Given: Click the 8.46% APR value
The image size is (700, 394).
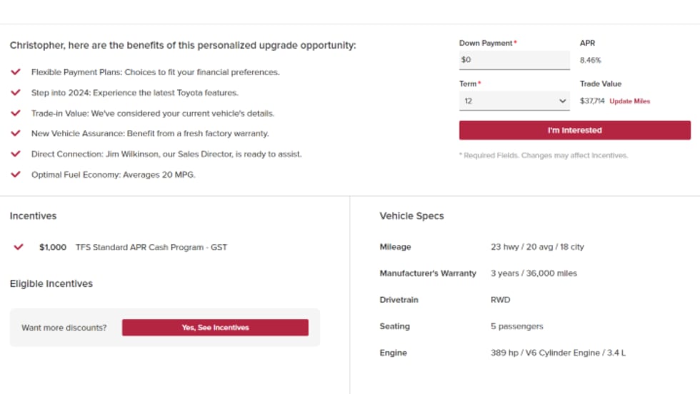Looking at the screenshot, I should coord(591,61).
